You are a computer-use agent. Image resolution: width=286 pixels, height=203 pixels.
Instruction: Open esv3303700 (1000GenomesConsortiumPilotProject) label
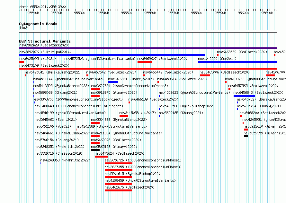(78, 99)
